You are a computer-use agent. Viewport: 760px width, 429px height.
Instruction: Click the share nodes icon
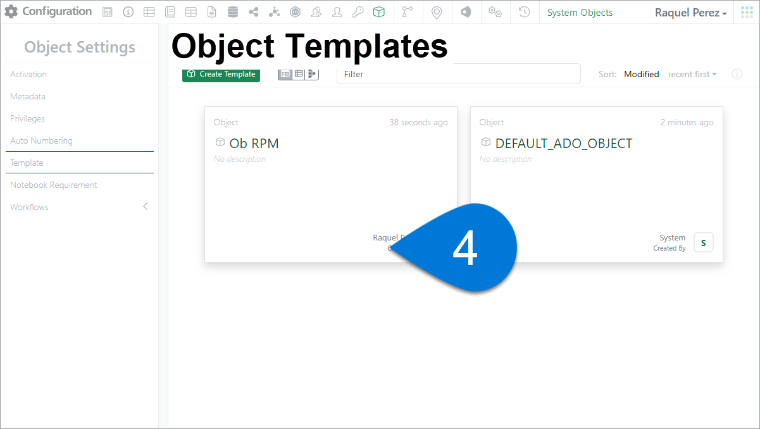pos(253,12)
